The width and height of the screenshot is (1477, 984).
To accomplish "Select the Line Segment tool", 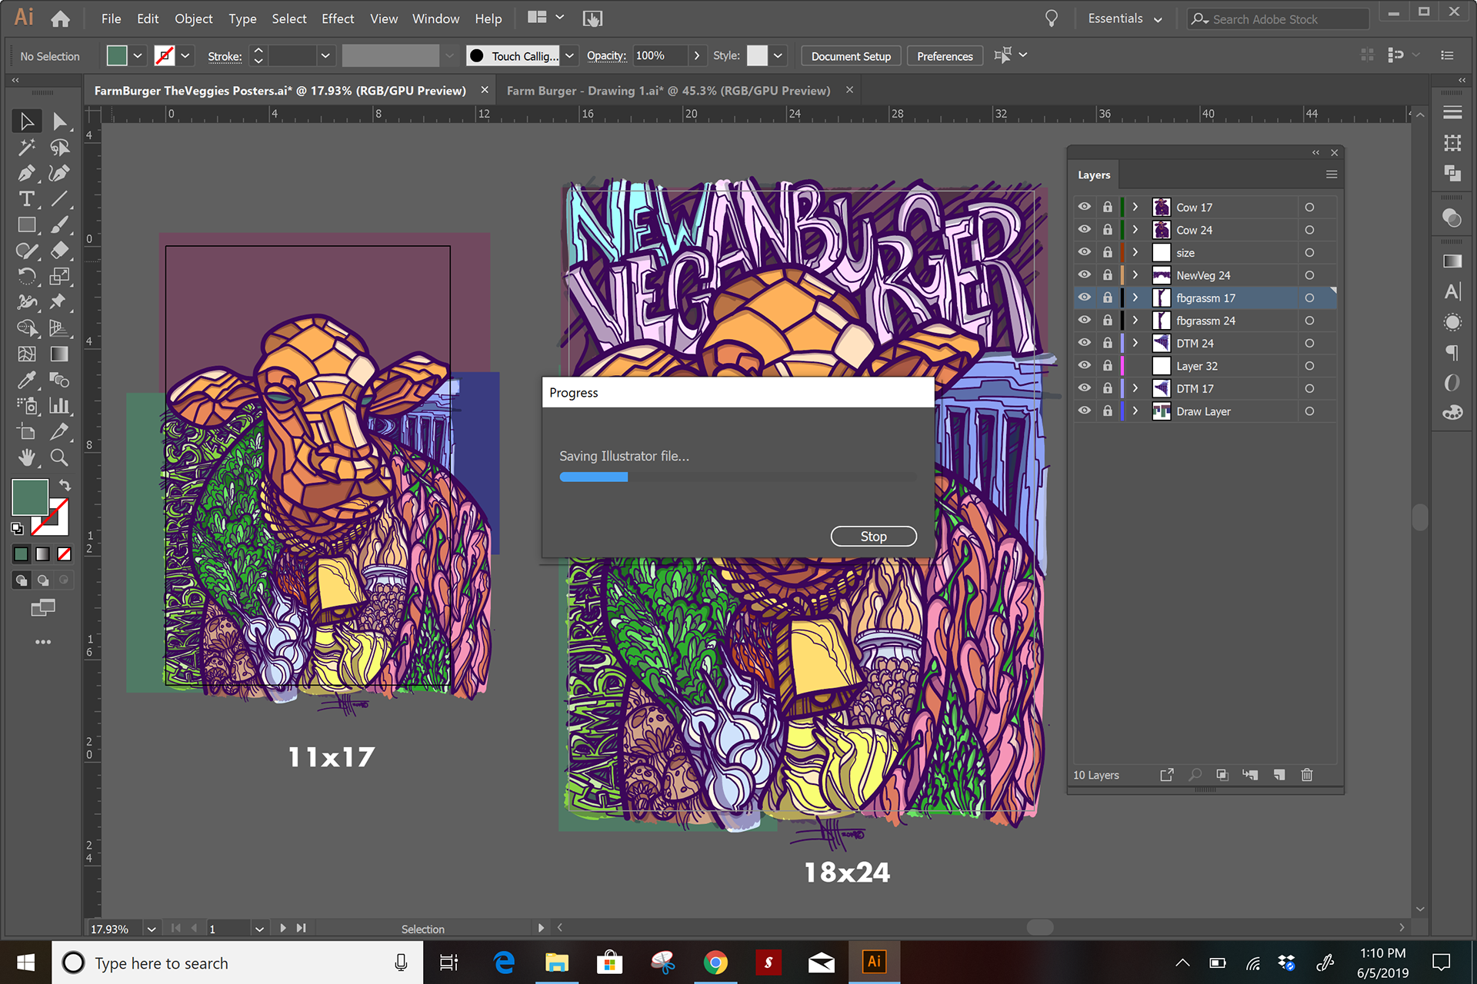I will 59,198.
